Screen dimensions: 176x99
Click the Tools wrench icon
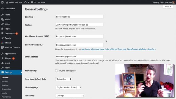coord(2,68)
